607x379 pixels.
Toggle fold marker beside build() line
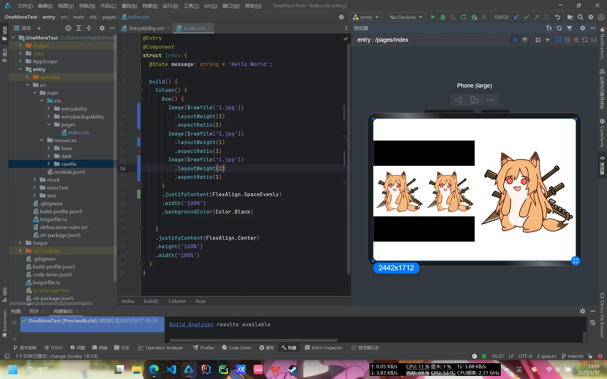coord(141,82)
